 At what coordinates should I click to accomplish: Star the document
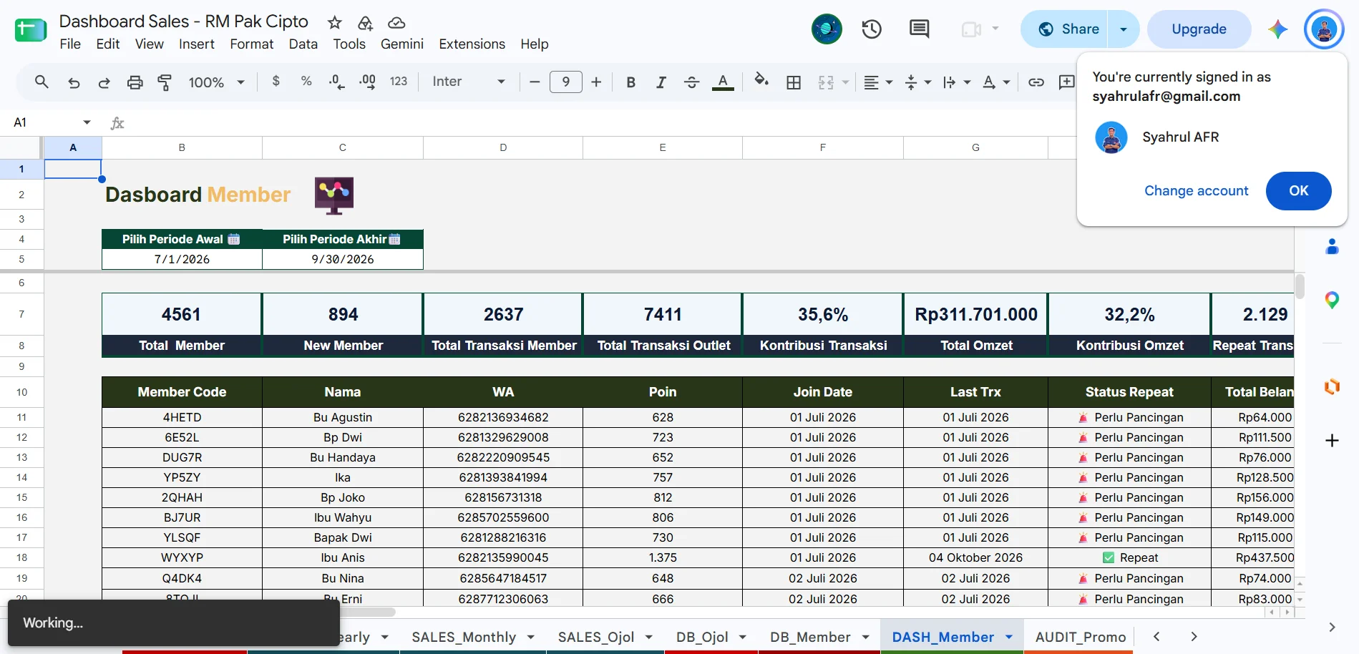334,23
